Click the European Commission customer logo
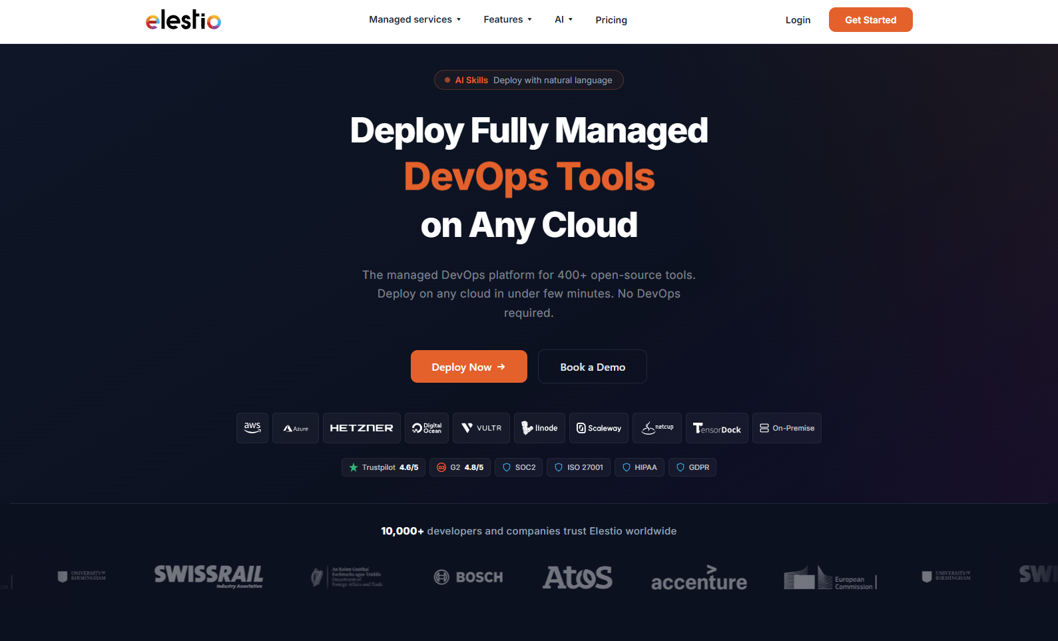 (x=830, y=578)
